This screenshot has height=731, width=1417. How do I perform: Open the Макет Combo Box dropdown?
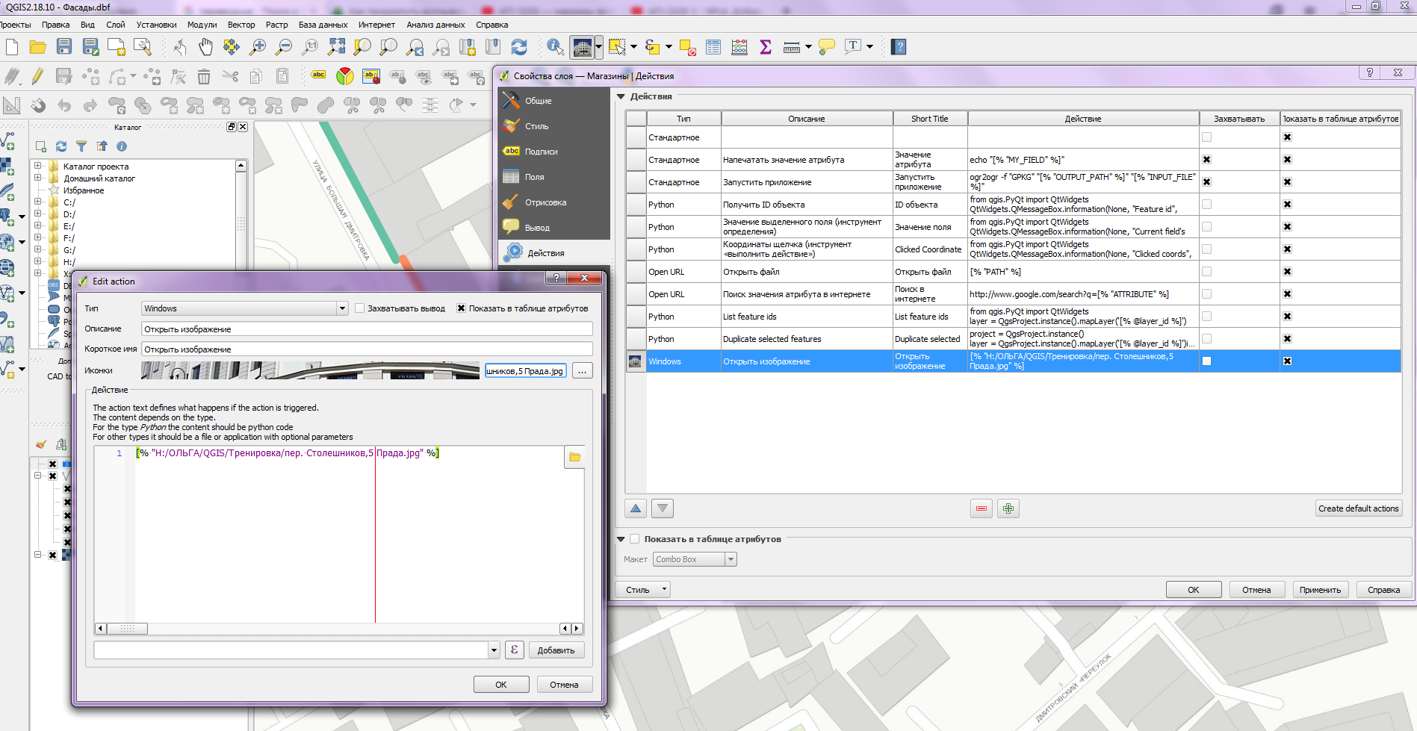pyautogui.click(x=695, y=559)
